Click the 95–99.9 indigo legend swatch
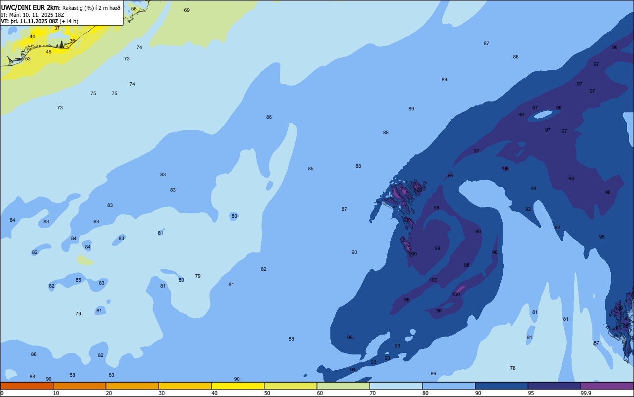634x397 pixels. coord(554,386)
